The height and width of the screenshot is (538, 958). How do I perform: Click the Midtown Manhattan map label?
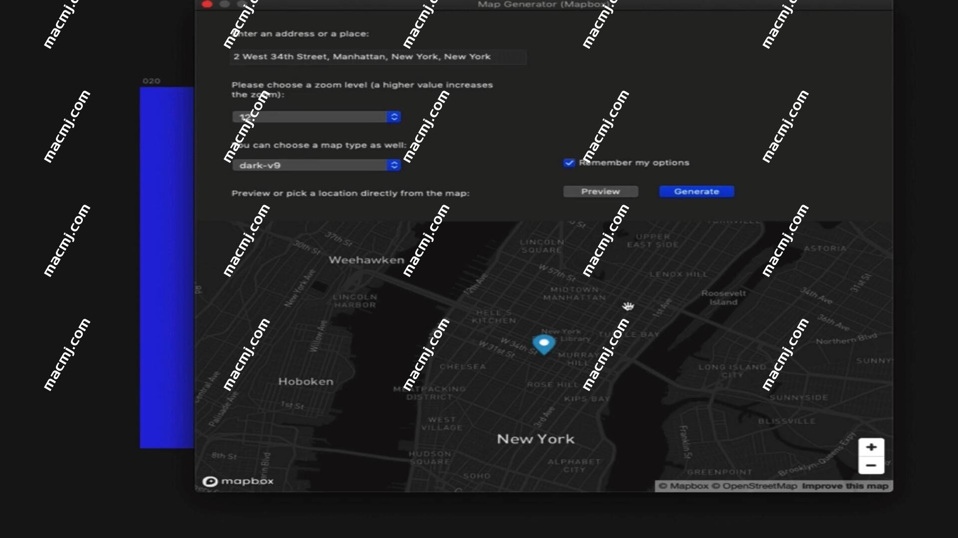[x=574, y=293]
